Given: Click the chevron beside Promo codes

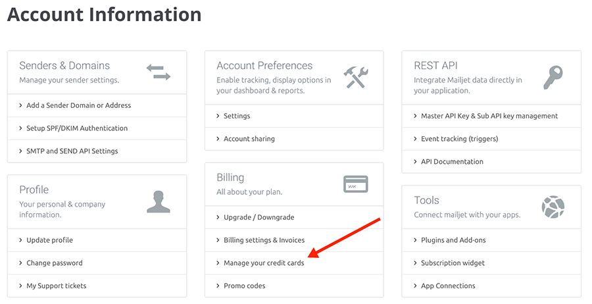Looking at the screenshot, I should pyautogui.click(x=218, y=286).
